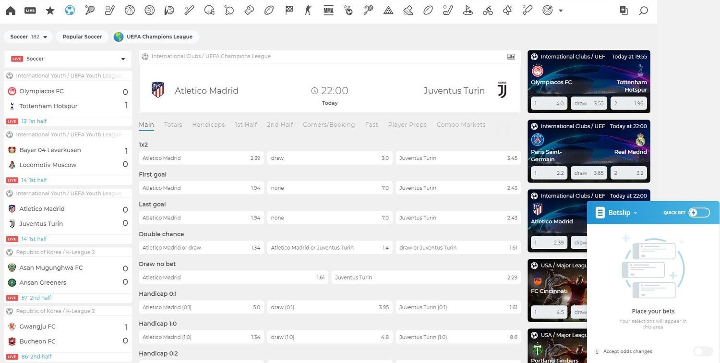Select the MMA sport icon

[328, 10]
